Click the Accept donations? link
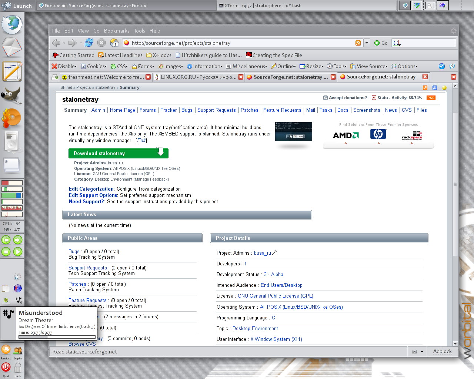Viewport: 474px width, 379px height. click(x=345, y=98)
